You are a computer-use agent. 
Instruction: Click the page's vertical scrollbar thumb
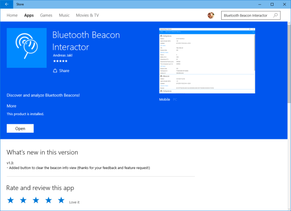tap(289, 64)
